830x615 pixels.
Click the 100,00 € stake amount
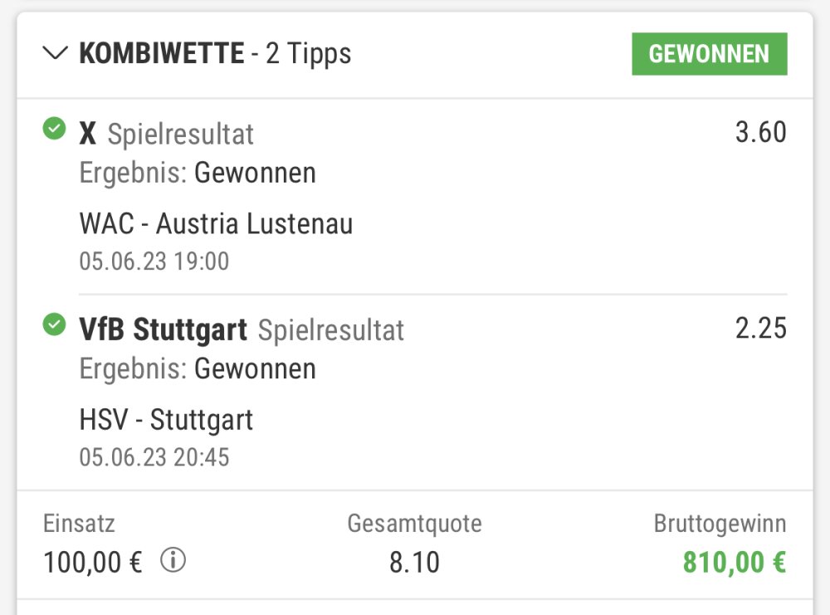[93, 562]
